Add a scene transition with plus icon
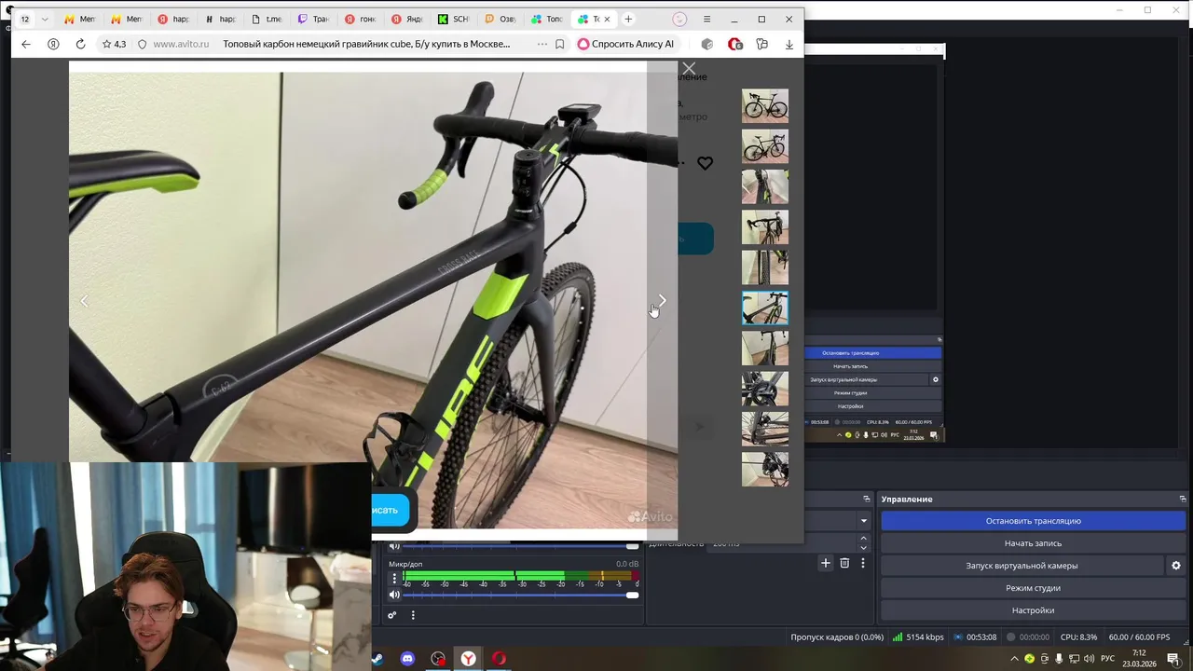Screen dimensions: 1193x671 [x=825, y=563]
